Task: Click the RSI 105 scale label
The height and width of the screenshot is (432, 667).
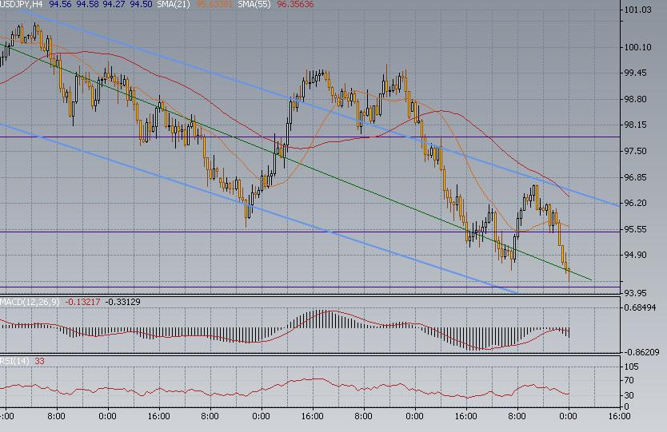Action: 632,367
